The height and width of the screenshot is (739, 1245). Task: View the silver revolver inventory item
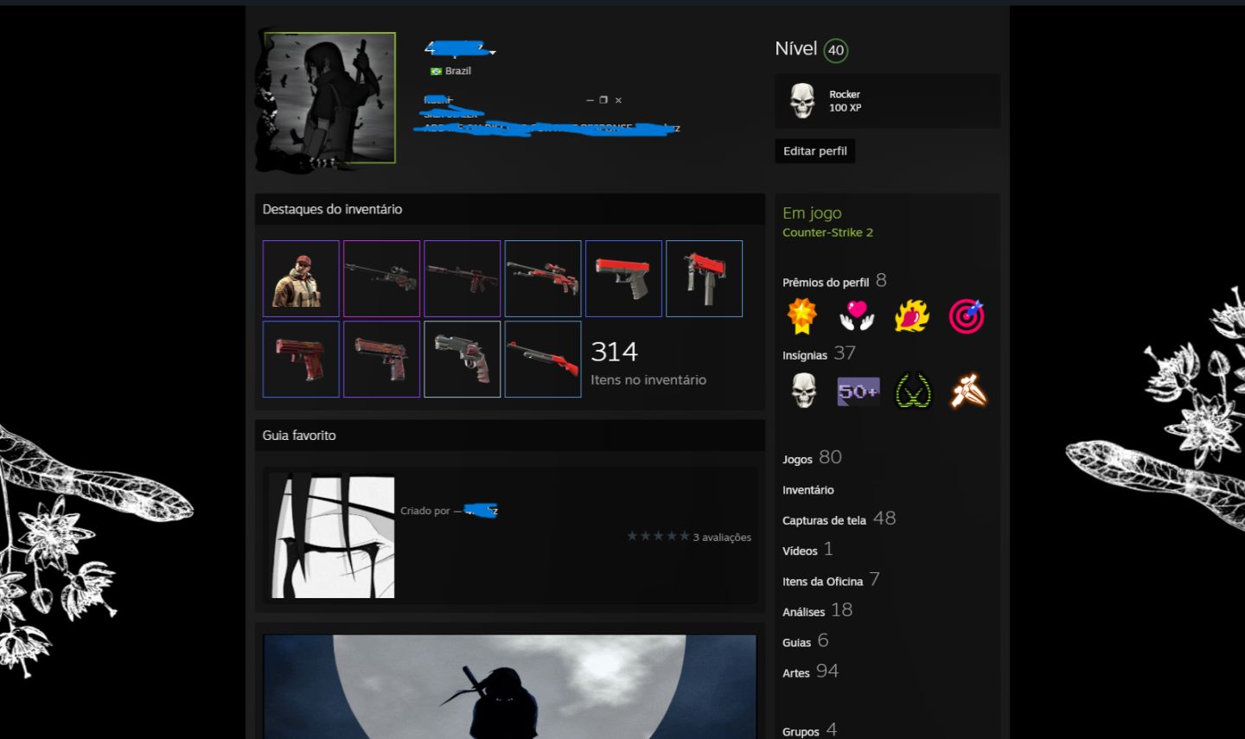coord(463,360)
